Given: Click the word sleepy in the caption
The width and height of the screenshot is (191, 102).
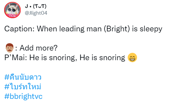Looking at the screenshot, I should 151,29.
